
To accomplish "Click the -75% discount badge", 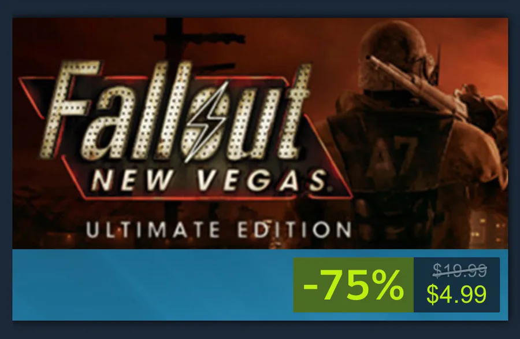I will (x=353, y=285).
